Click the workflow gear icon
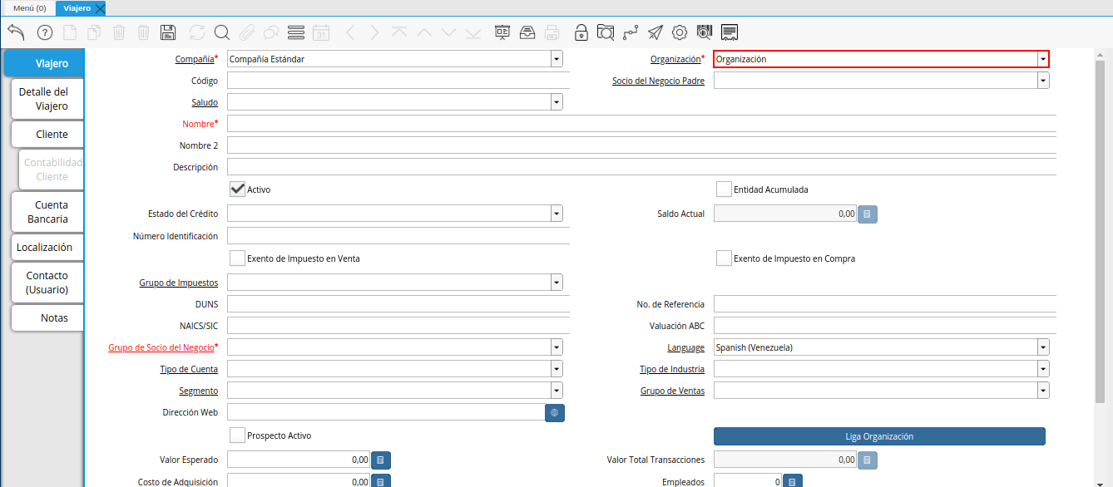 click(679, 32)
